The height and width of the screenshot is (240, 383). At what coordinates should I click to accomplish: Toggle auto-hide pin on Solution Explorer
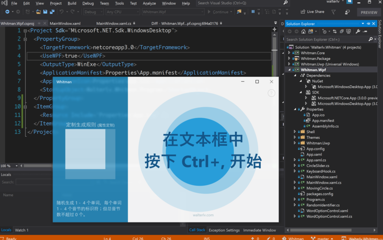pos(368,24)
